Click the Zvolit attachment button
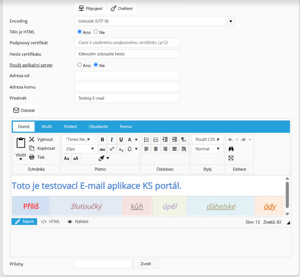Viewport: 300px width, 277px height. tap(146, 264)
